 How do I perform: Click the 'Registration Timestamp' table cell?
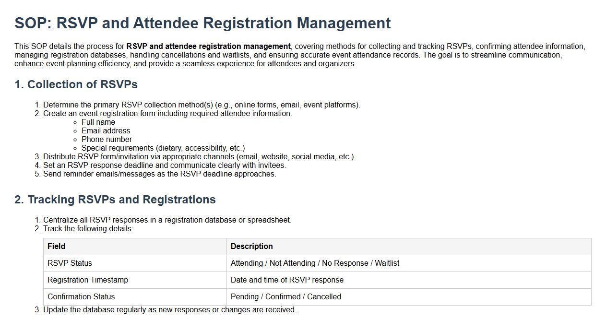pyautogui.click(x=88, y=280)
